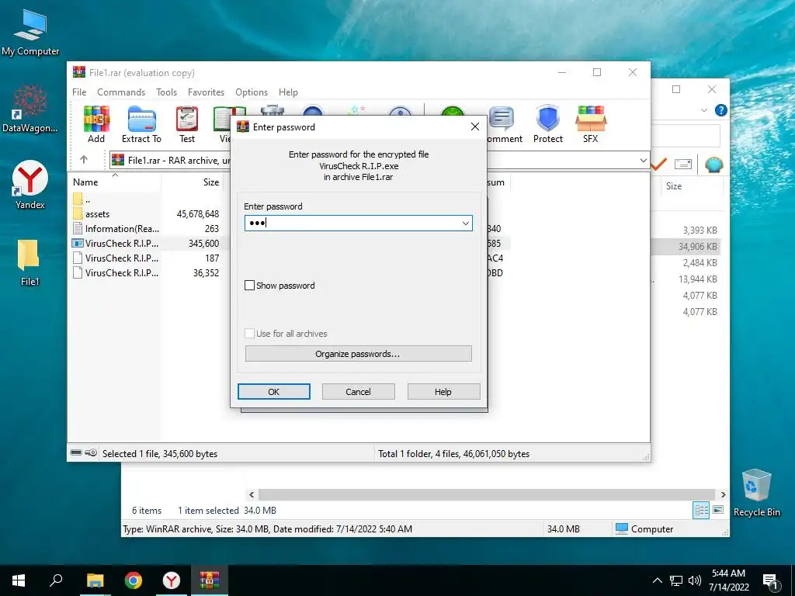Click Cancel in password dialog
Screen dimensions: 795x596
click(x=358, y=392)
